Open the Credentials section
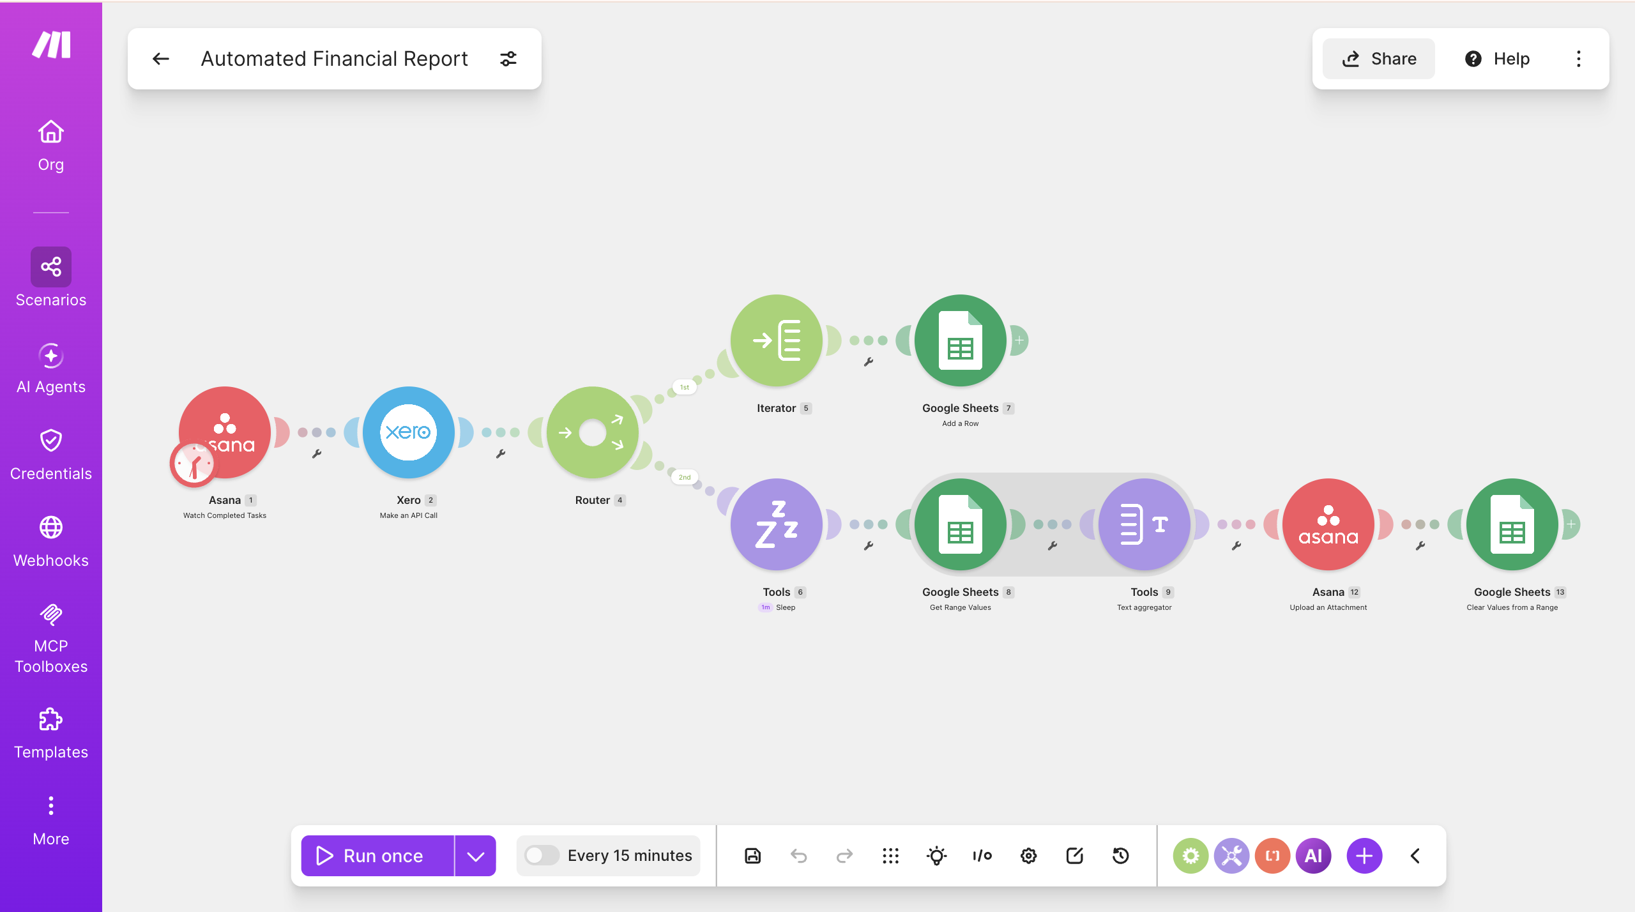The height and width of the screenshot is (912, 1635). (x=51, y=455)
